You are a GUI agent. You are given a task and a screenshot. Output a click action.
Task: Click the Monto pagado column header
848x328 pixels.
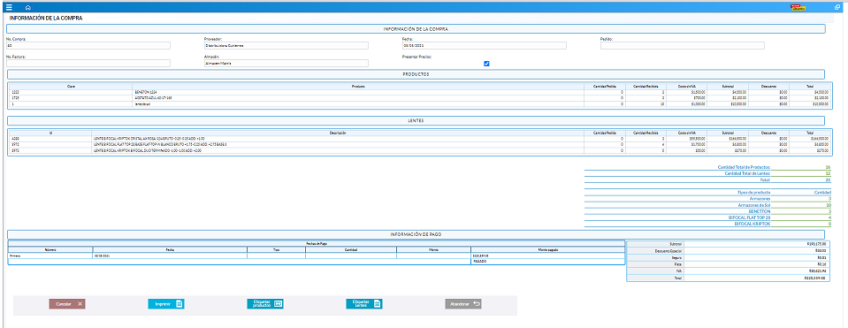coord(547,249)
